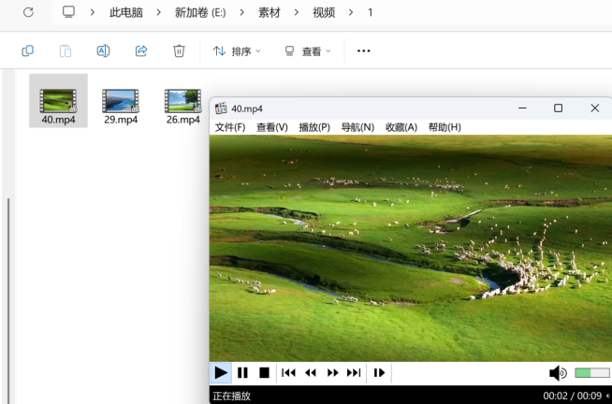Open the 文件(F) menu
Viewport: 612px width, 404px height.
pyautogui.click(x=230, y=127)
